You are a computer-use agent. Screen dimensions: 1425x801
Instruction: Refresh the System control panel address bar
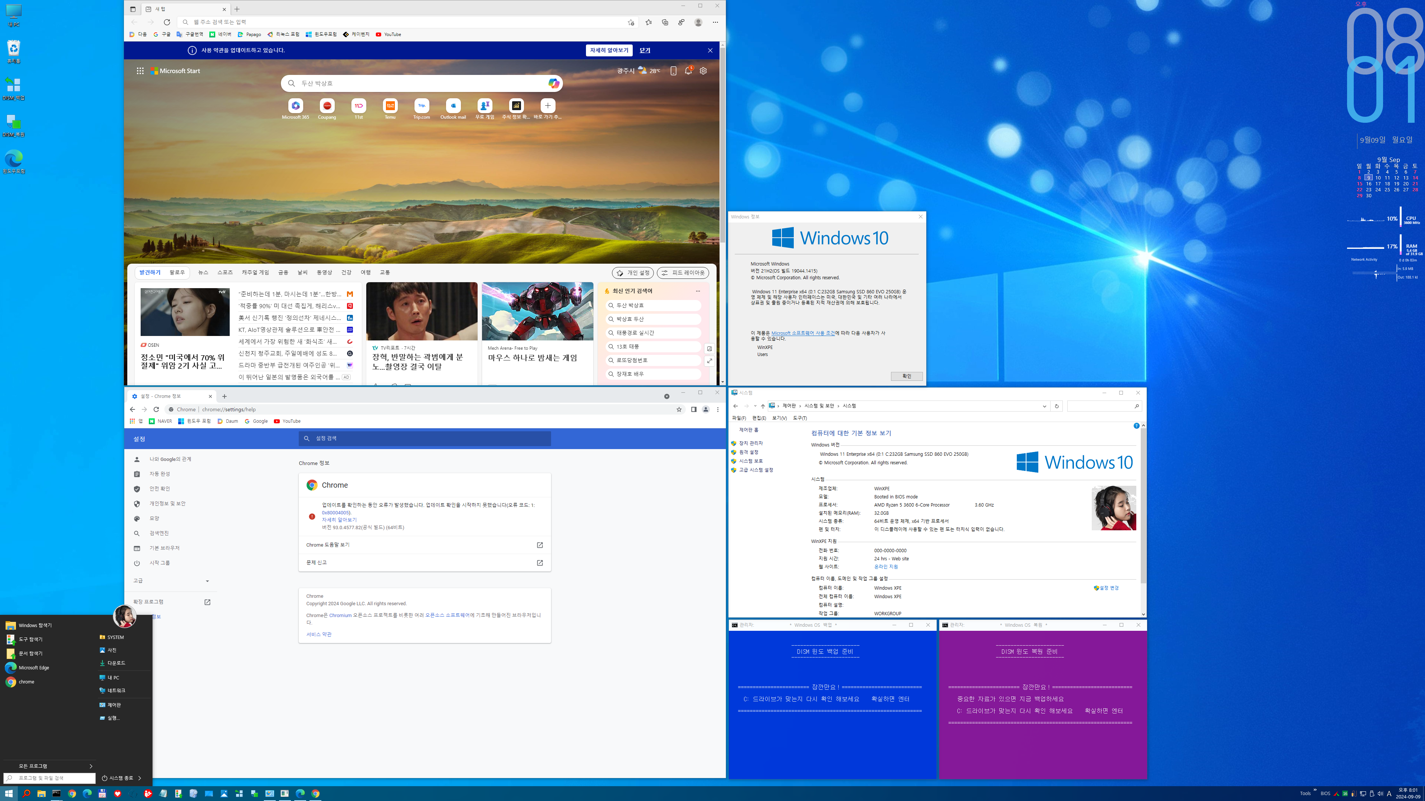(1057, 406)
